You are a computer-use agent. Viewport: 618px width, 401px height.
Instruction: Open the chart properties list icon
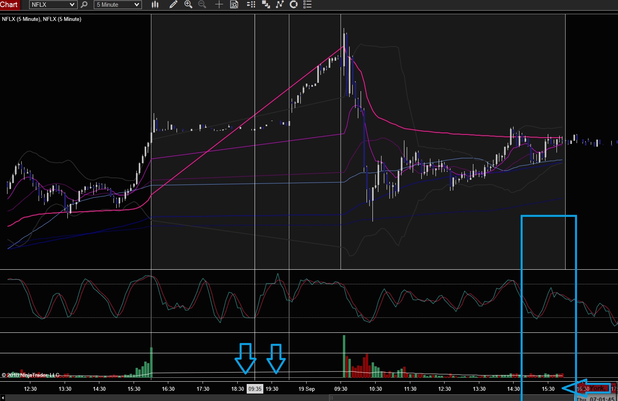tap(308, 5)
